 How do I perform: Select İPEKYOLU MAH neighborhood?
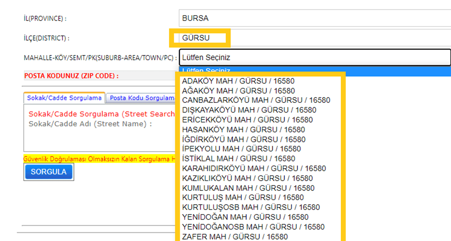click(241, 149)
